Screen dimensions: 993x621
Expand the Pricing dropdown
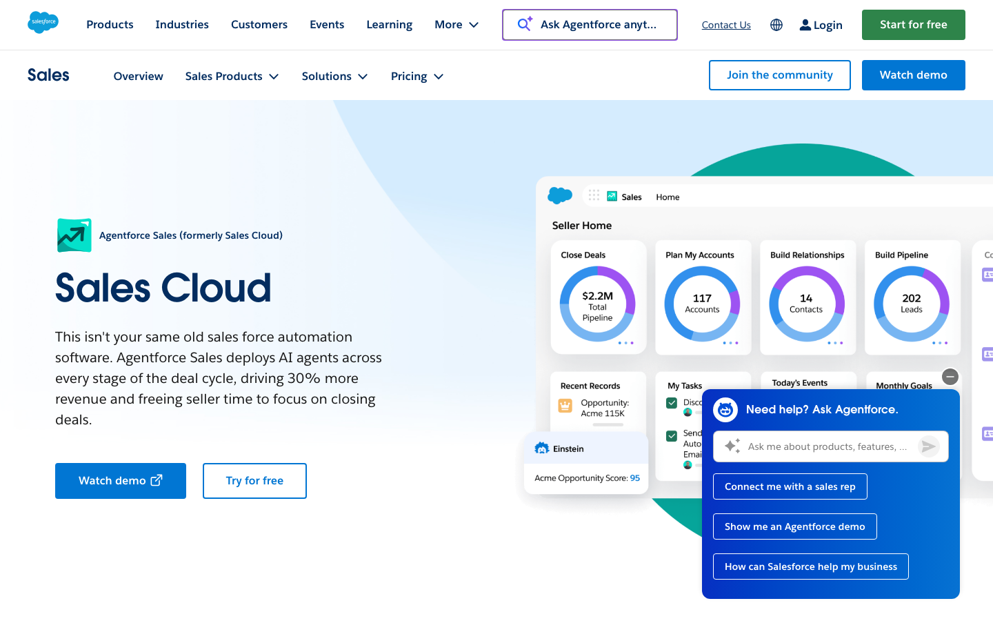click(417, 76)
